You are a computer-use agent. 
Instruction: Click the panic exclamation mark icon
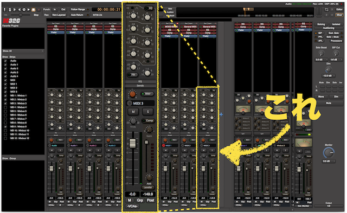[5, 10]
